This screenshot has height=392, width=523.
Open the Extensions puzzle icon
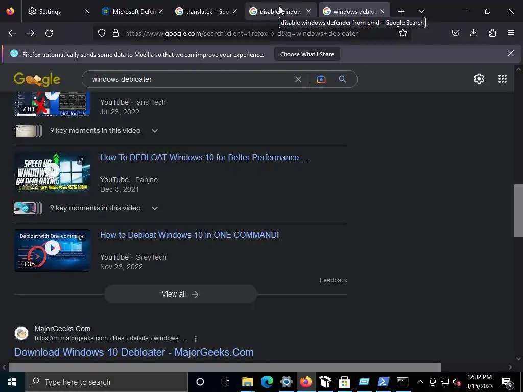(x=492, y=33)
